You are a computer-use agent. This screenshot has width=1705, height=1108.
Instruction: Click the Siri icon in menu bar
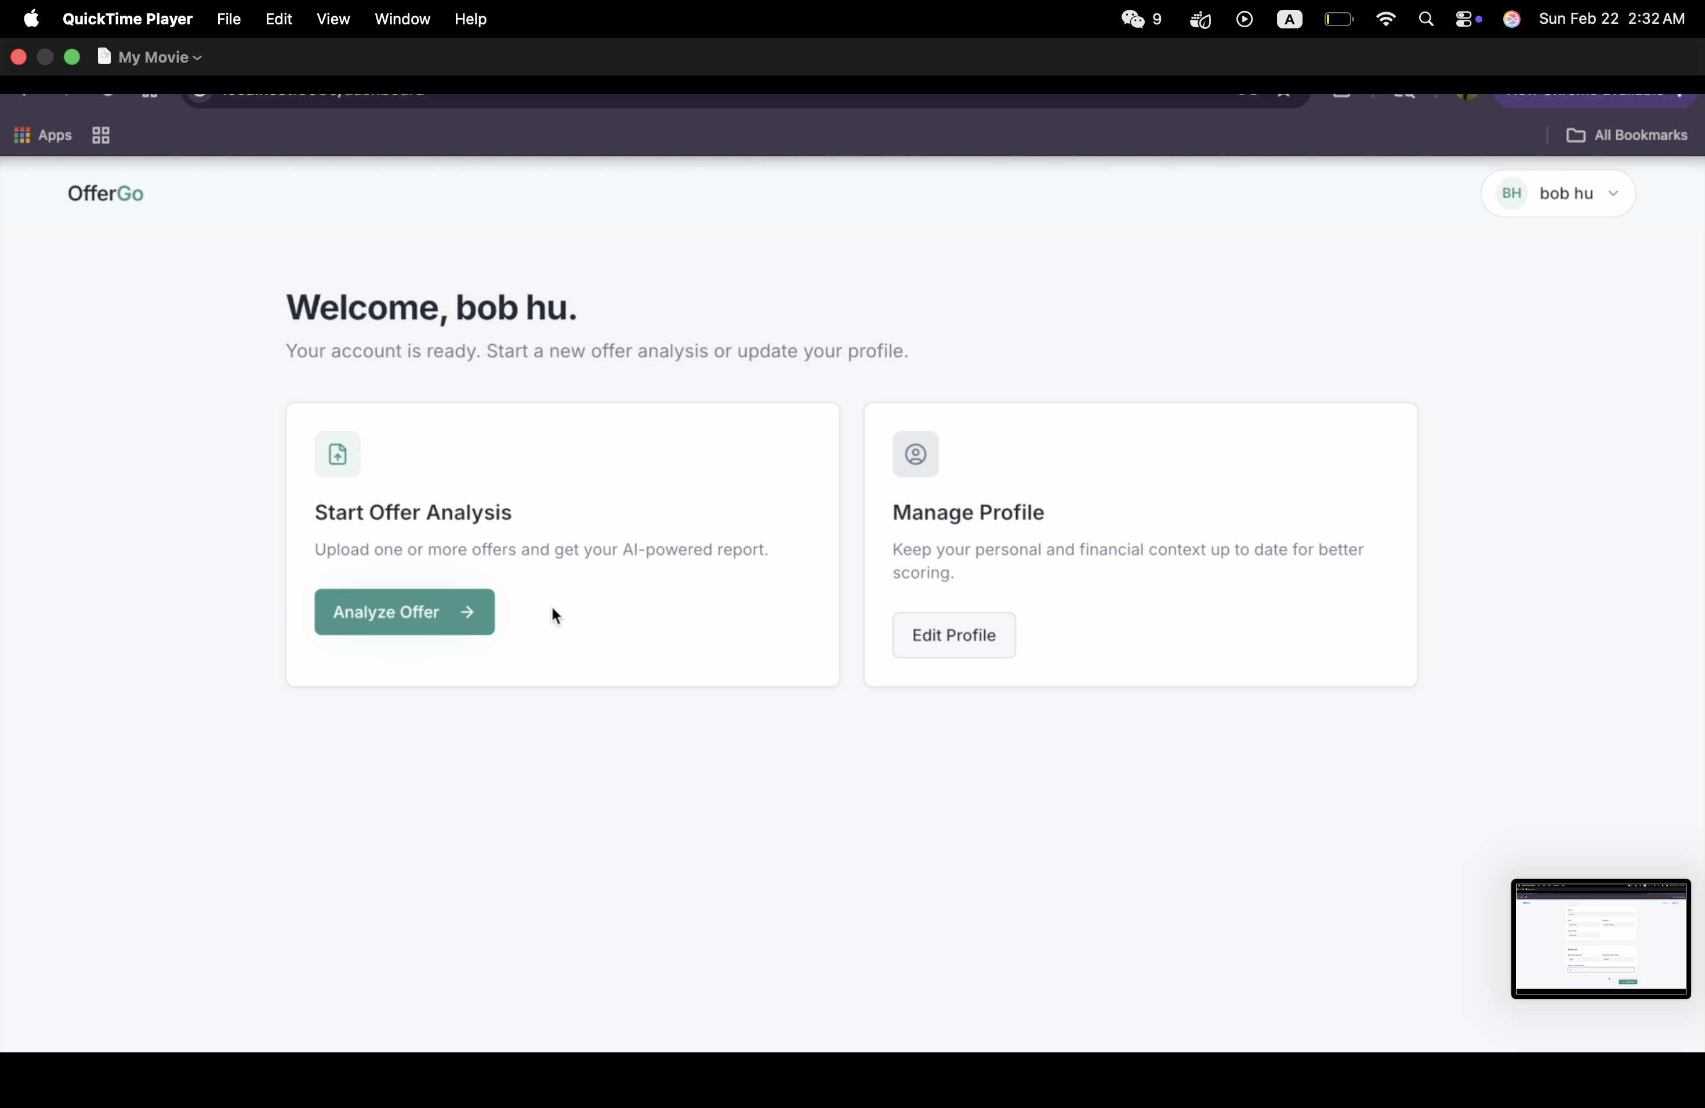tap(1511, 19)
